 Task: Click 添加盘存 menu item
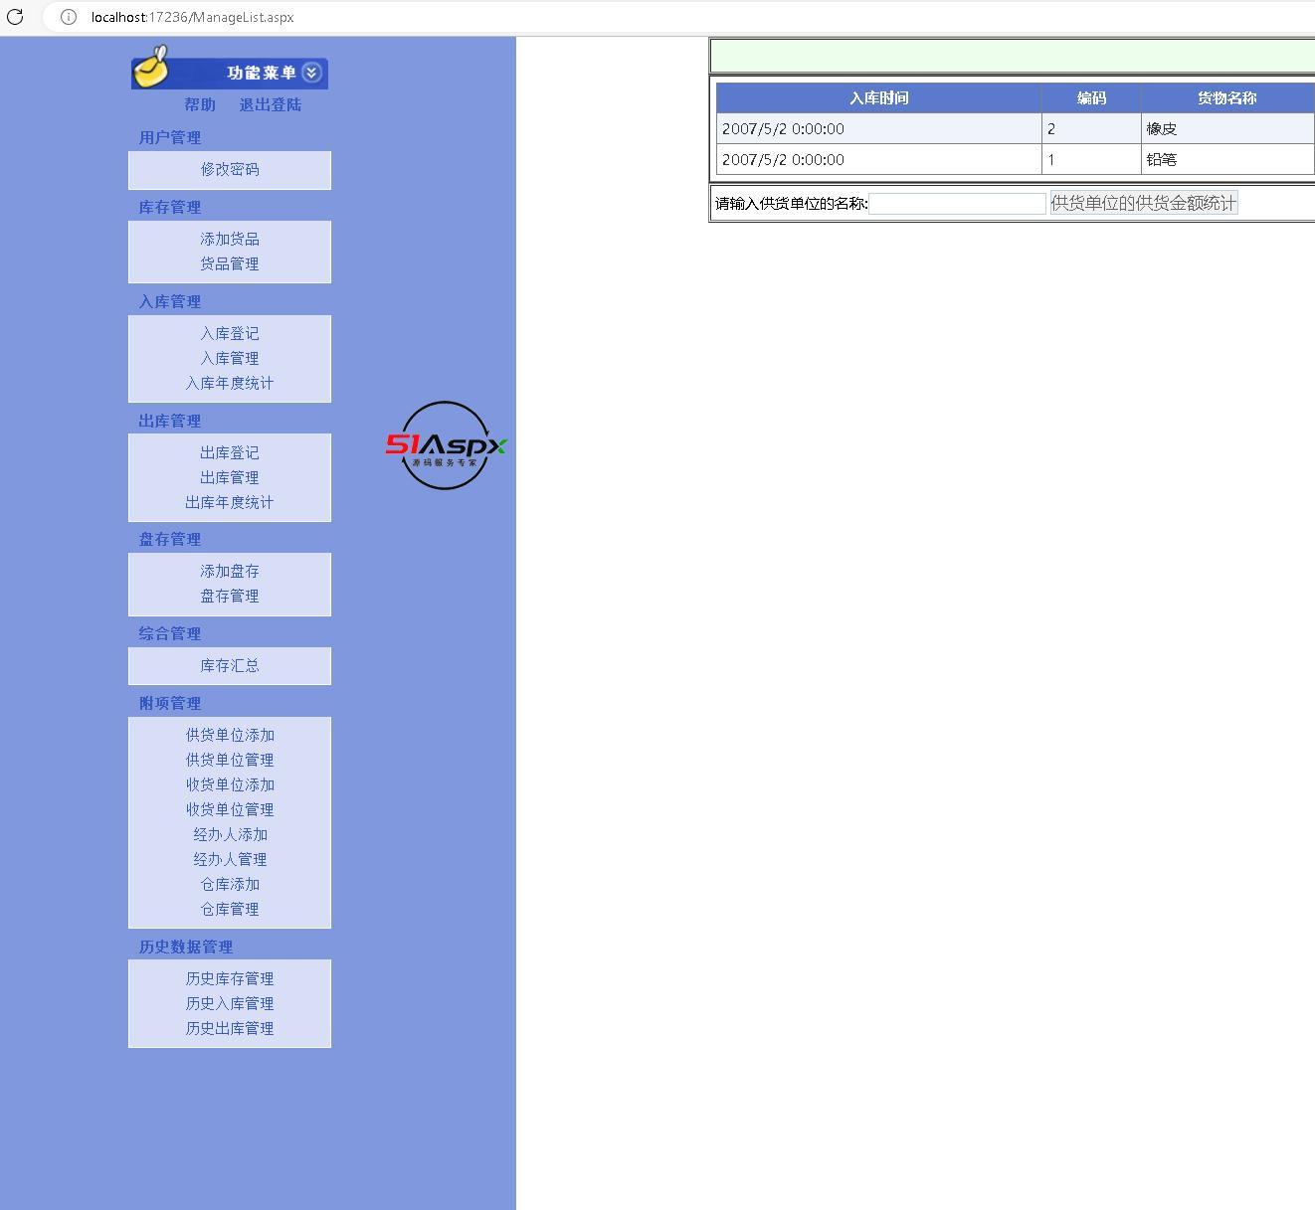click(x=230, y=571)
